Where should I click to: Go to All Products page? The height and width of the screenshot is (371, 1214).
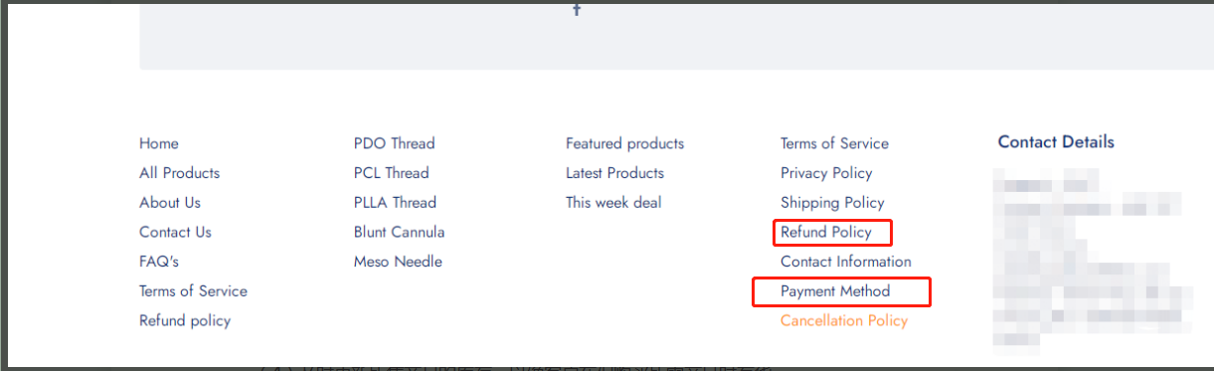click(x=179, y=173)
